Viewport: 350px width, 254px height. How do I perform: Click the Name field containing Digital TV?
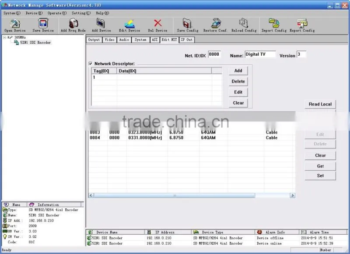pyautogui.click(x=260, y=54)
